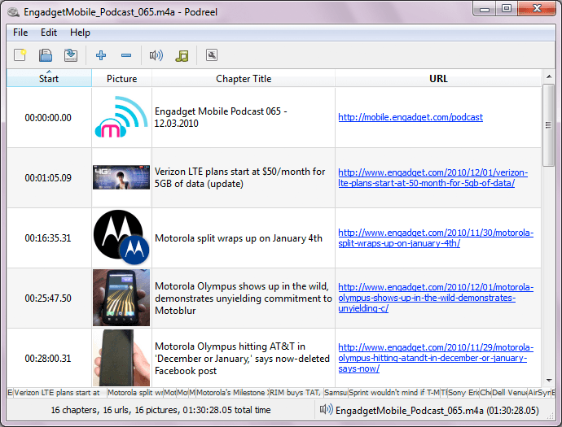Select title 'Motorola Olympus hitting AT&T'
Image resolution: width=562 pixels, height=427 pixels.
(242, 359)
